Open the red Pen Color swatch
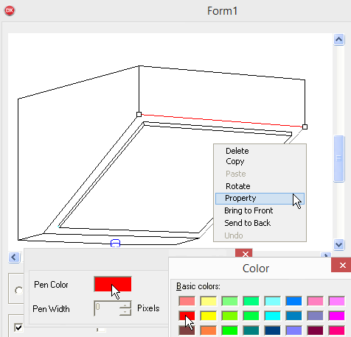 pos(113,284)
